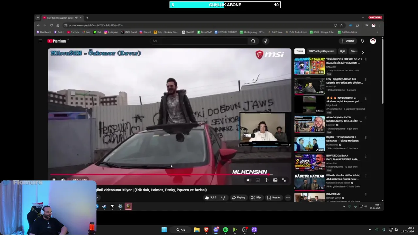Open options menu for #Drakingame video

click(366, 98)
